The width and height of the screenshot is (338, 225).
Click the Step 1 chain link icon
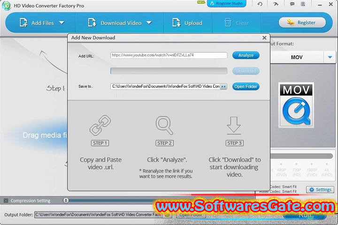click(x=100, y=125)
